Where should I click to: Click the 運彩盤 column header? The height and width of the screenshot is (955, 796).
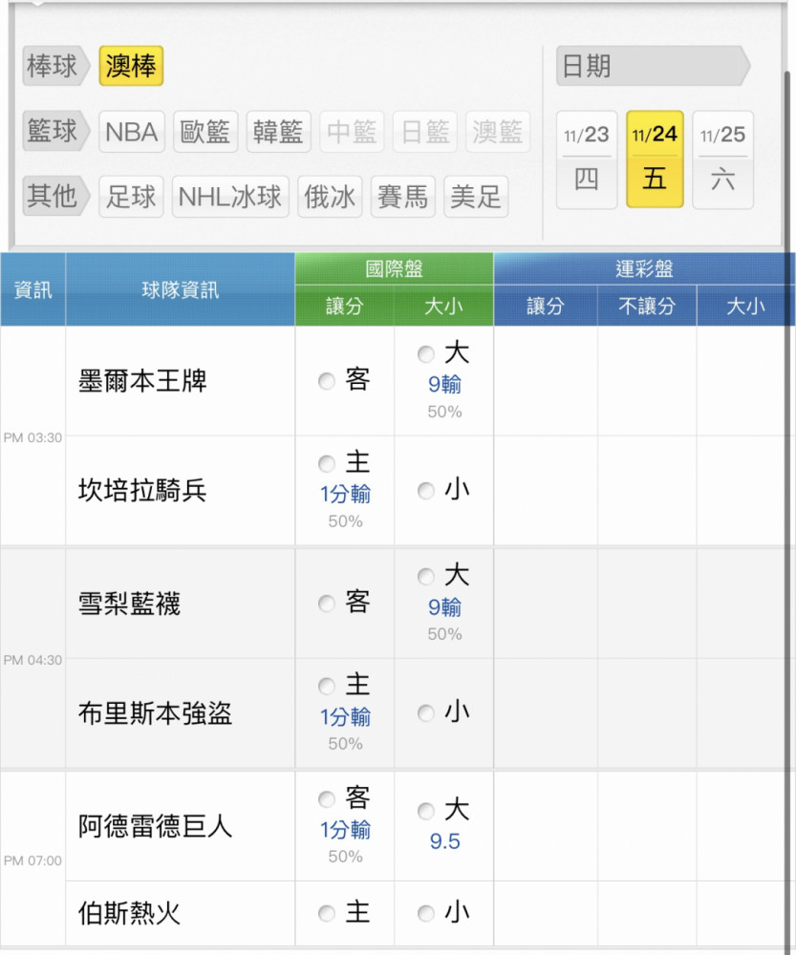point(644,268)
